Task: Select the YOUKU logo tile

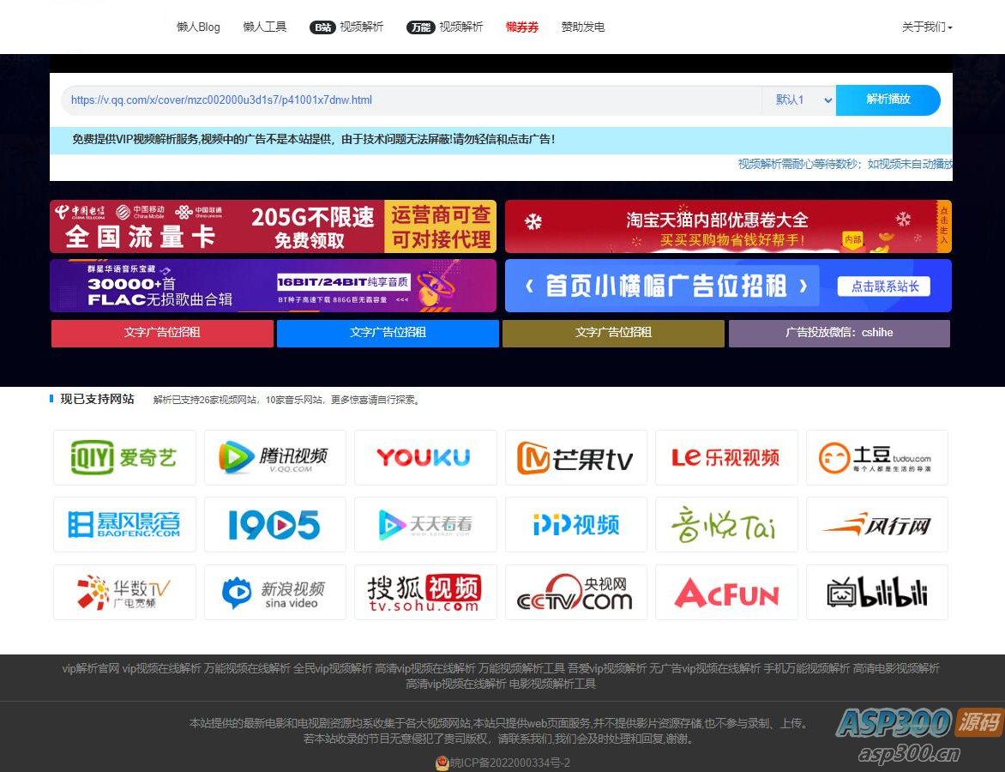Action: click(x=425, y=457)
